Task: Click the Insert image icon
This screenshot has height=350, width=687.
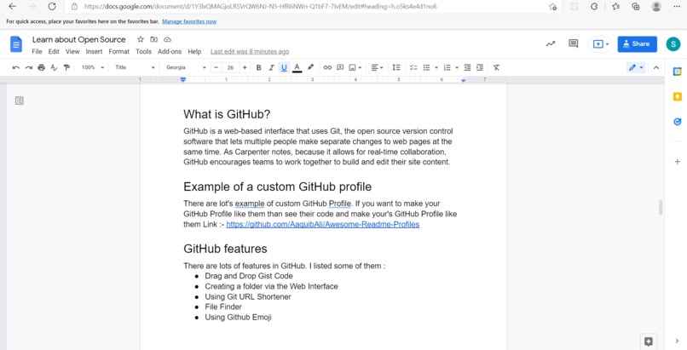Action: [x=352, y=67]
